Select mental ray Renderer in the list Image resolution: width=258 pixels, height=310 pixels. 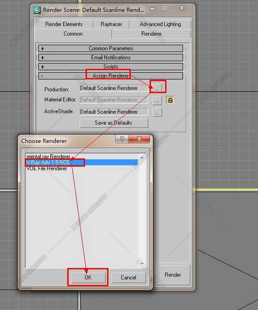click(82, 156)
